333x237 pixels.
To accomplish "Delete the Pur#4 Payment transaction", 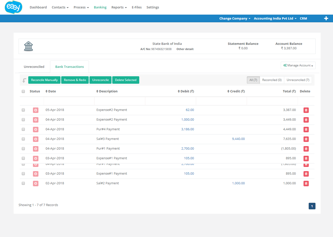I will 306,129.
